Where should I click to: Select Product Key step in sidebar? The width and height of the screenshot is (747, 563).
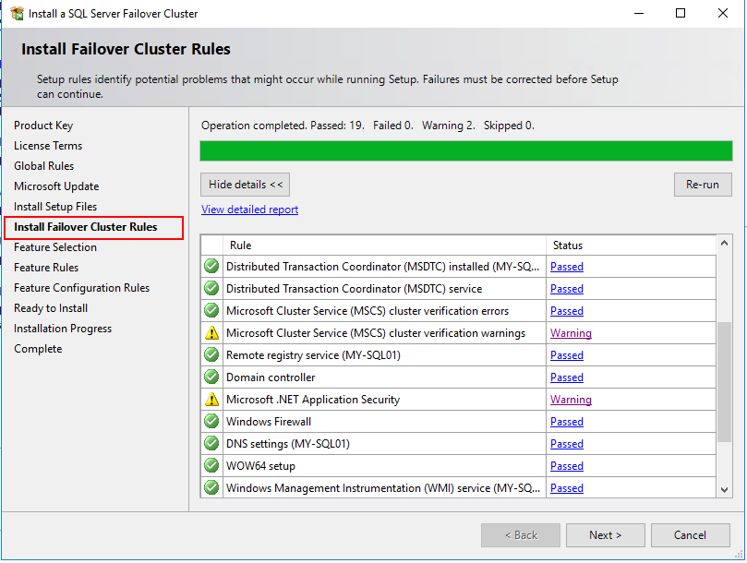click(43, 126)
